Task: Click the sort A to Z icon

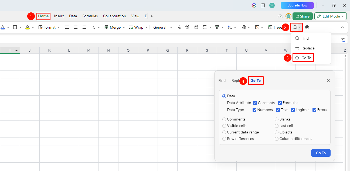Action: [230, 27]
